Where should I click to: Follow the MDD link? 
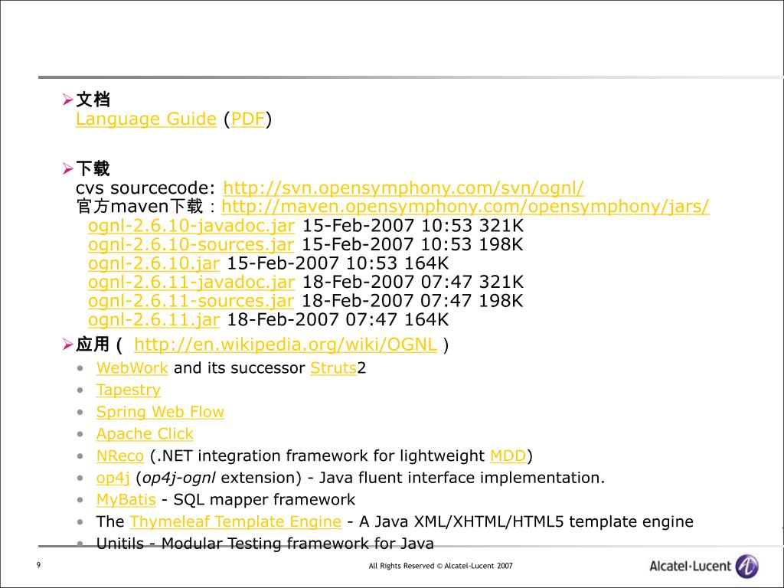click(508, 456)
